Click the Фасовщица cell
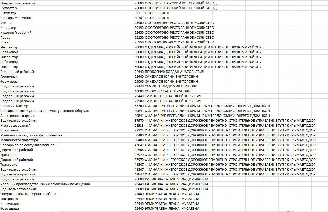 10,209
